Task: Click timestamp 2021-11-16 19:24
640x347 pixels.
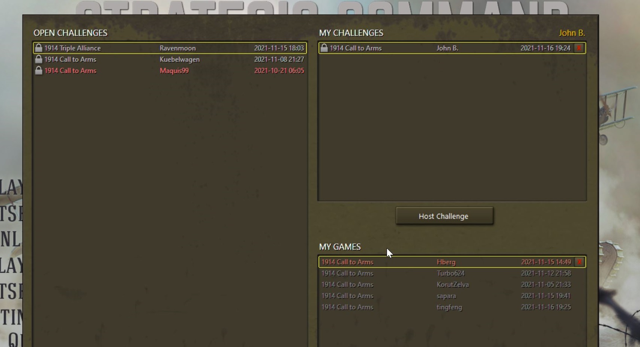Action: (x=545, y=48)
